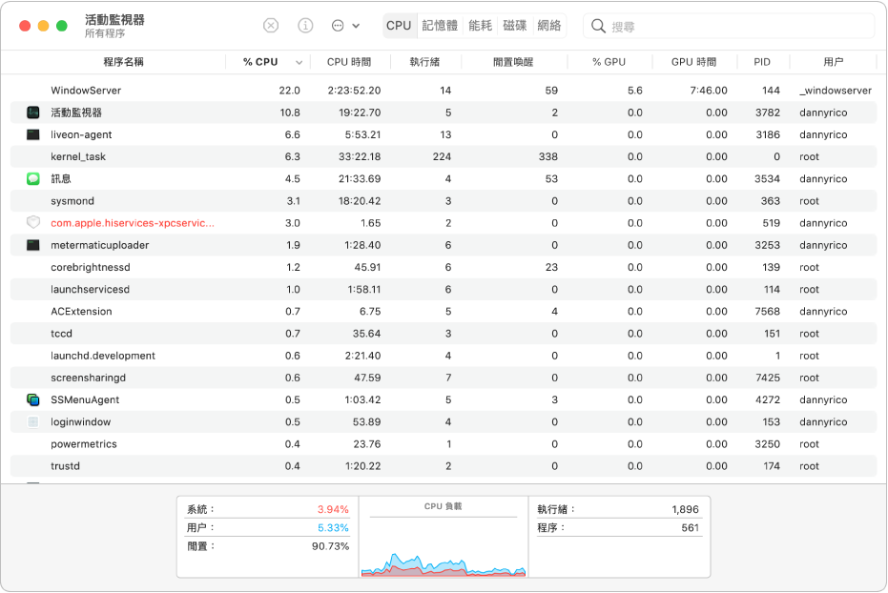Click the magnifying glass search icon
This screenshot has width=888, height=593.
coord(598,26)
